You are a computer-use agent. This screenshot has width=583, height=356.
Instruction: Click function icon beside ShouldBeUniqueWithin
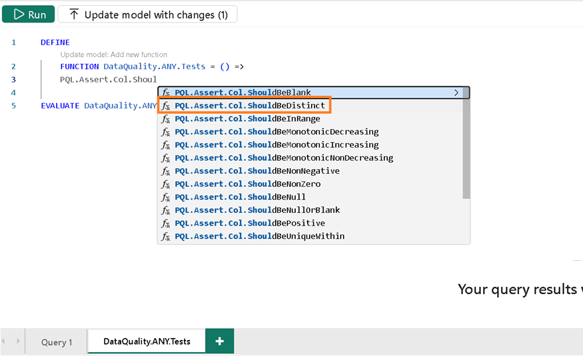(x=166, y=236)
